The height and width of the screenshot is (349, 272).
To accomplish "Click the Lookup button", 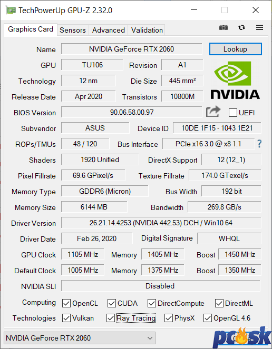I will 236,49.
